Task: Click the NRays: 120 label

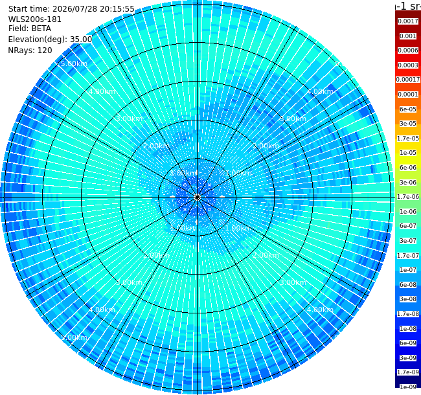Action: point(30,51)
